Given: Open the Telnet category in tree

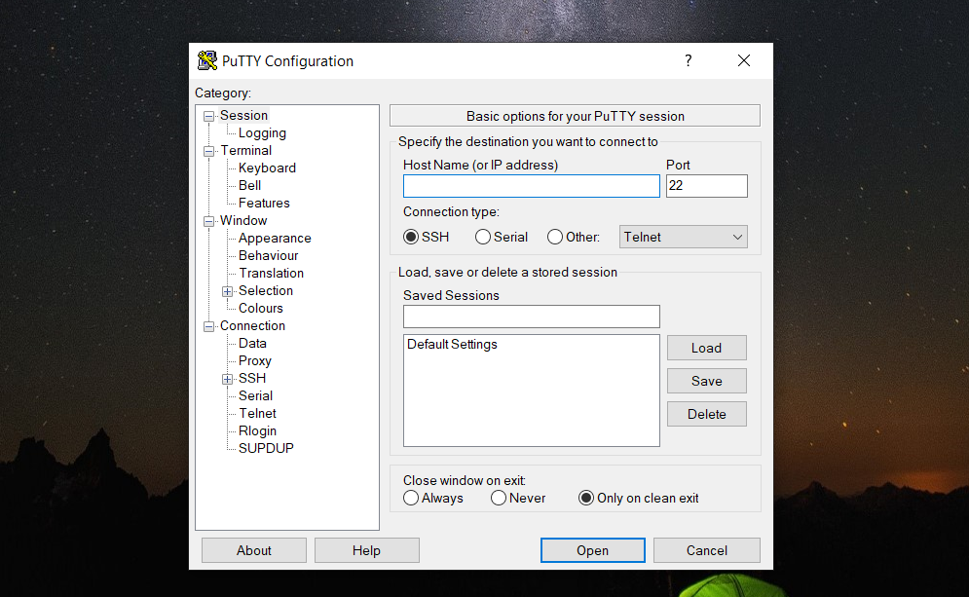Looking at the screenshot, I should [x=258, y=414].
